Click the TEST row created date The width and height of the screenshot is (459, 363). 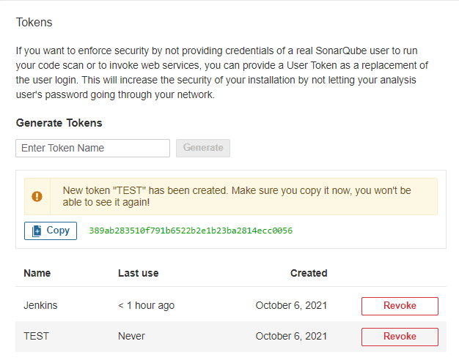[291, 336]
